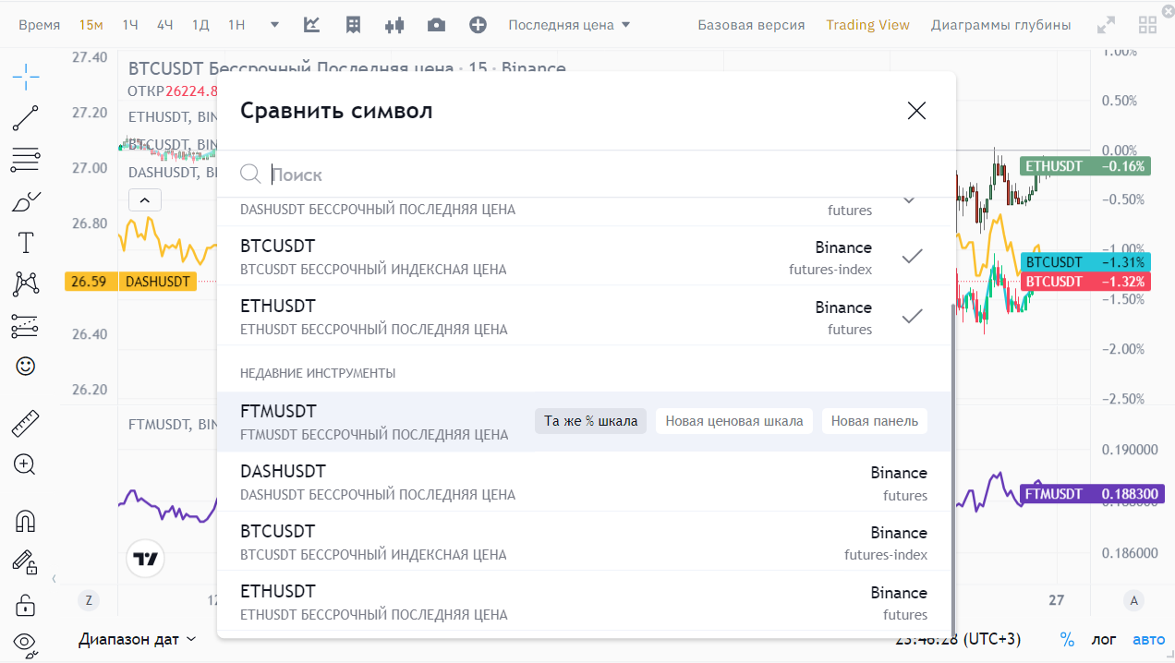1175x663 pixels.
Task: Switch to 1Н timeframe
Action: (236, 25)
